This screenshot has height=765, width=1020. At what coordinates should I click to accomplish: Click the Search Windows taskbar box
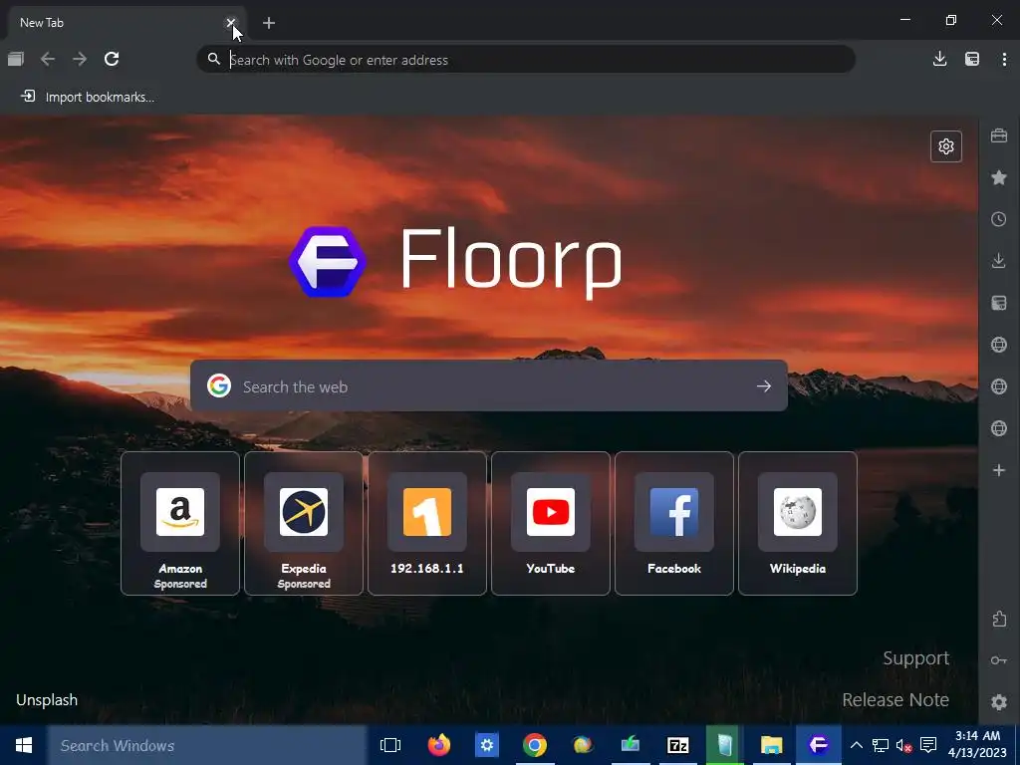tap(207, 745)
